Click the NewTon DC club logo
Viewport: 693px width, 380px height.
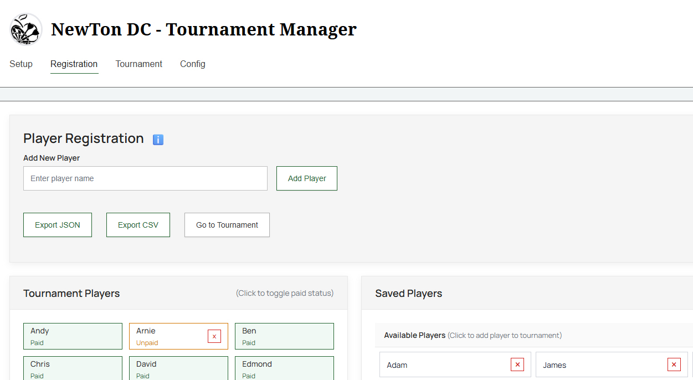coord(25,29)
